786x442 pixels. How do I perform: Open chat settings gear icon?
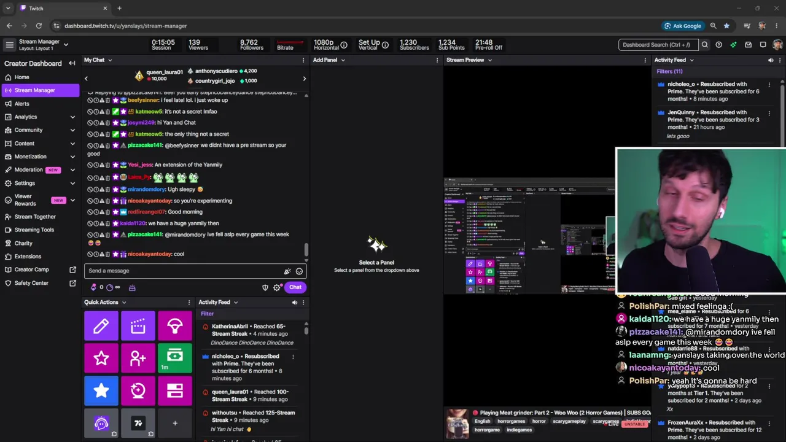[x=277, y=287]
